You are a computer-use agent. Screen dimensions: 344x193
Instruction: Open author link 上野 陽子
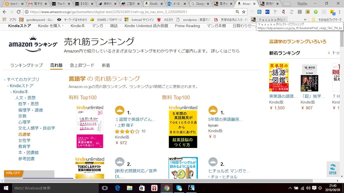pyautogui.click(x=125, y=125)
